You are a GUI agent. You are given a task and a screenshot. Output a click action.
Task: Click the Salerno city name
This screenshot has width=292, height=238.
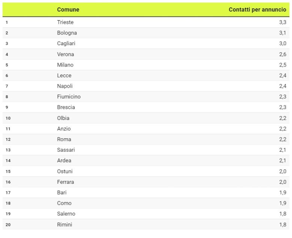[x=66, y=214]
